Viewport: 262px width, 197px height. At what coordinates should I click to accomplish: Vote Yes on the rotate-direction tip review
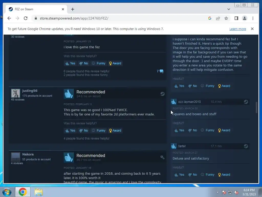(179, 86)
